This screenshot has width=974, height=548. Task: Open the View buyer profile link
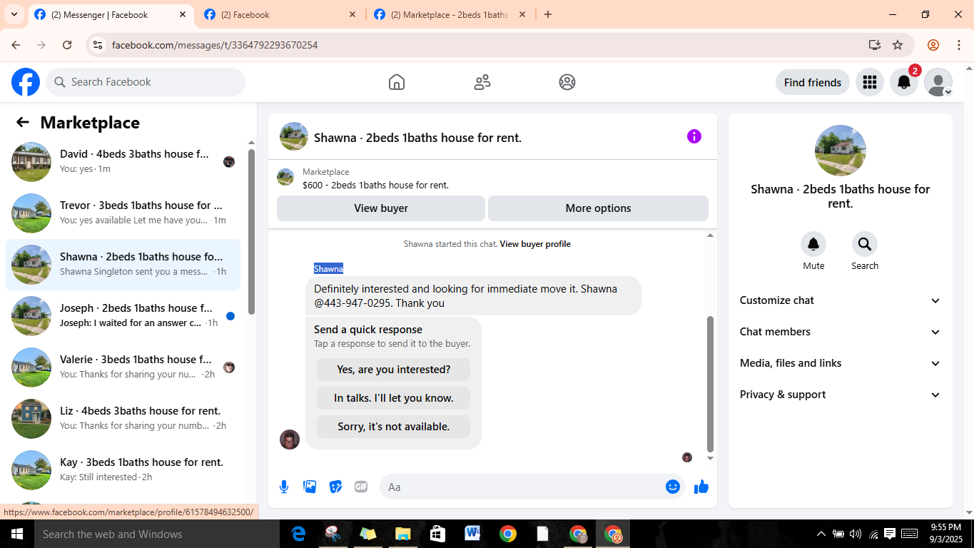point(535,244)
